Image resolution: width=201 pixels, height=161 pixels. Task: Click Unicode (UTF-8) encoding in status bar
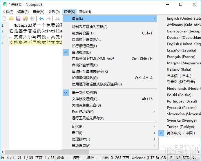click(145, 158)
